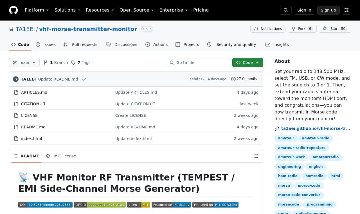
Task: Expand the Open Source menu
Action: (137, 10)
